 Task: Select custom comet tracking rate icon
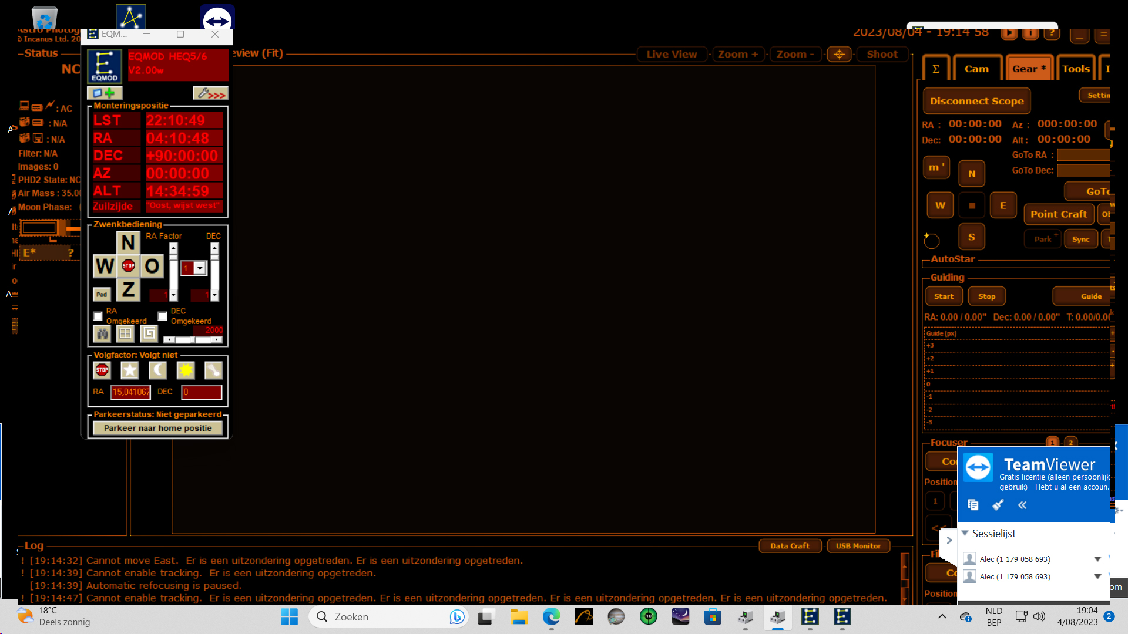pos(213,370)
